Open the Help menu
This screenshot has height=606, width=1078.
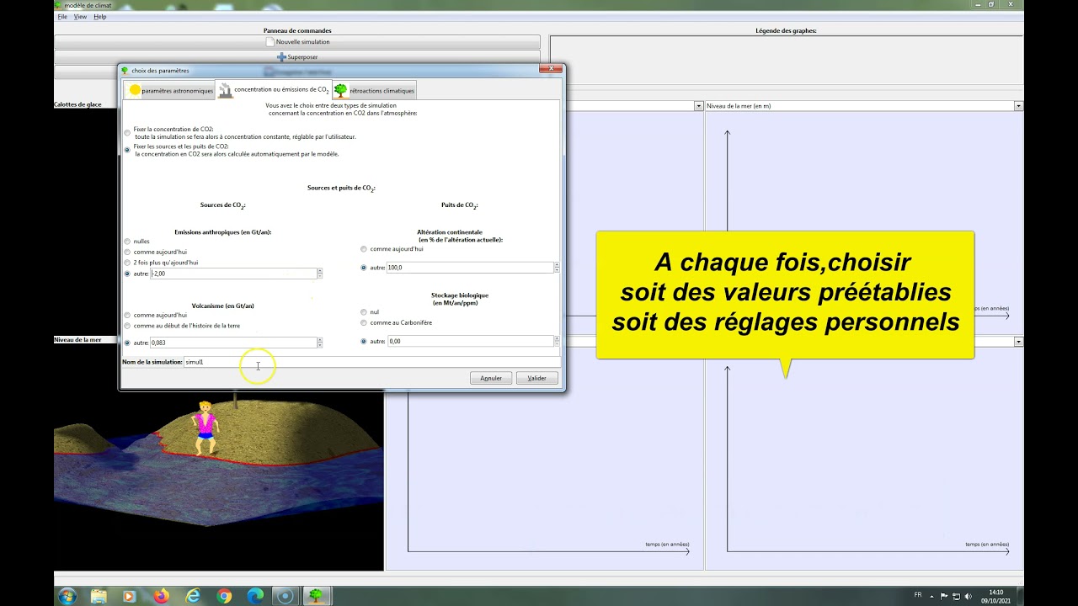(x=100, y=17)
